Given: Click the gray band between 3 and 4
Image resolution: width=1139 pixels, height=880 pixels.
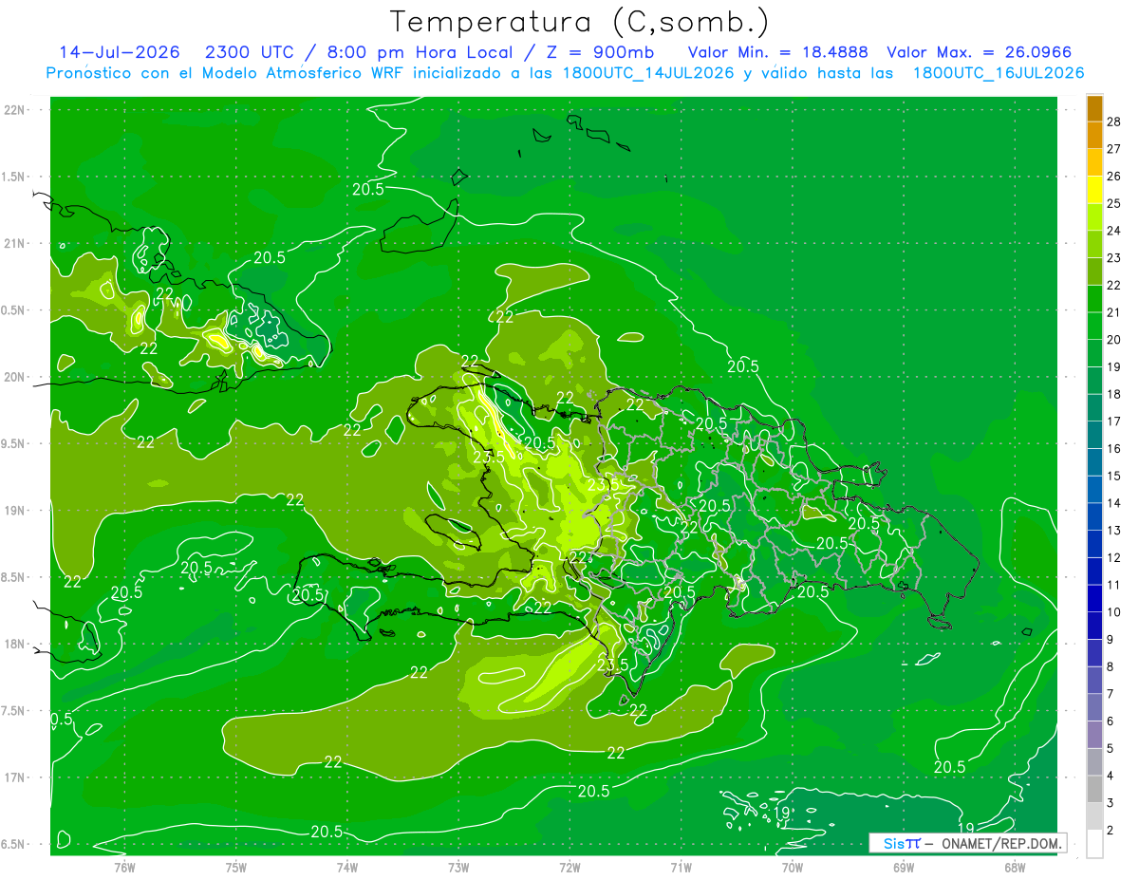Looking at the screenshot, I should coord(1094,789).
